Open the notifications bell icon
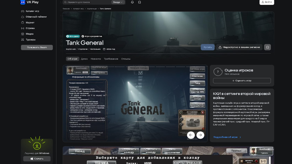292x164 pixels. 132,2
